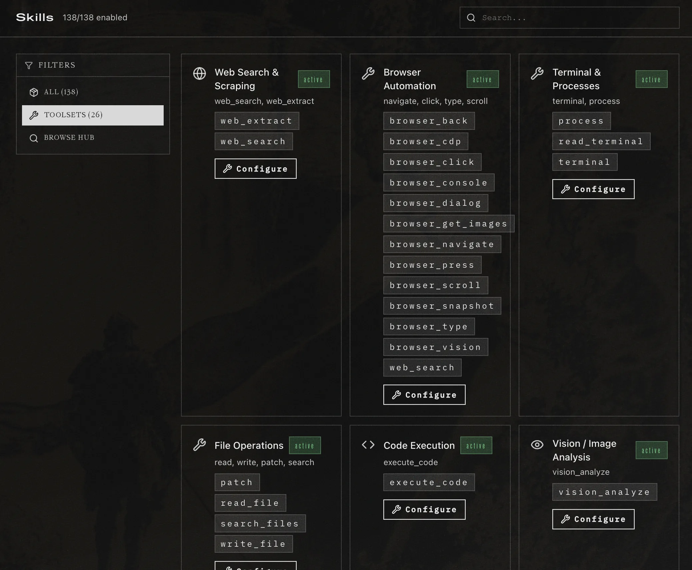Click the active badge on Vision / Image Analysis
Image resolution: width=692 pixels, height=570 pixels.
[x=651, y=450]
